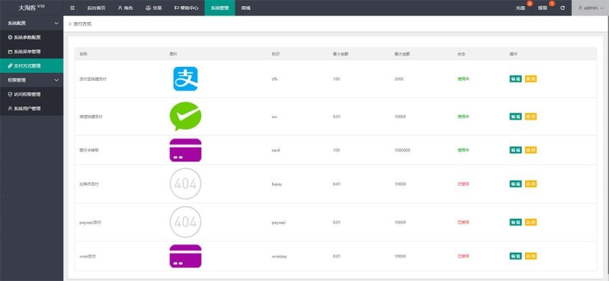
Task: Click the 404 placeholder image for paysapi支付
Action: 185,221
